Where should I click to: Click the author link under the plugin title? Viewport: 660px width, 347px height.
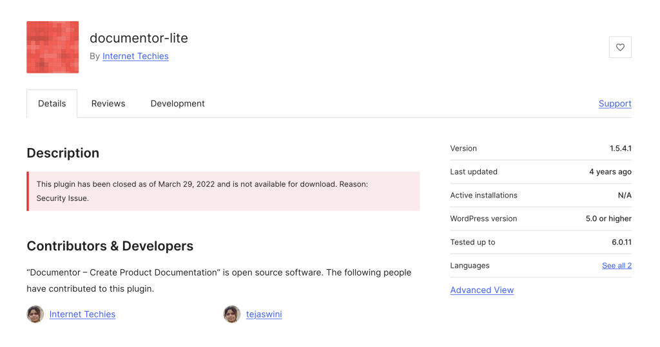[135, 56]
